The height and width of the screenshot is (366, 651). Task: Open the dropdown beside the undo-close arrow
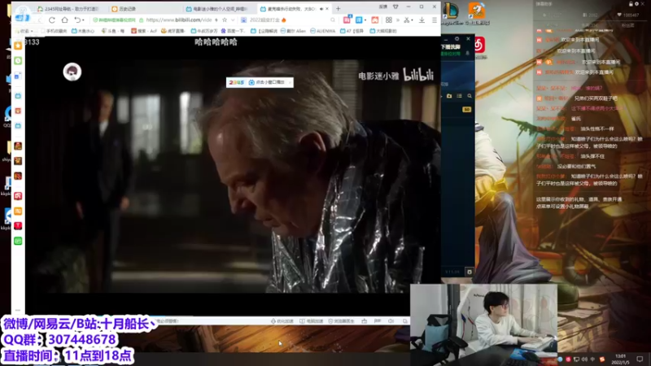[83, 20]
